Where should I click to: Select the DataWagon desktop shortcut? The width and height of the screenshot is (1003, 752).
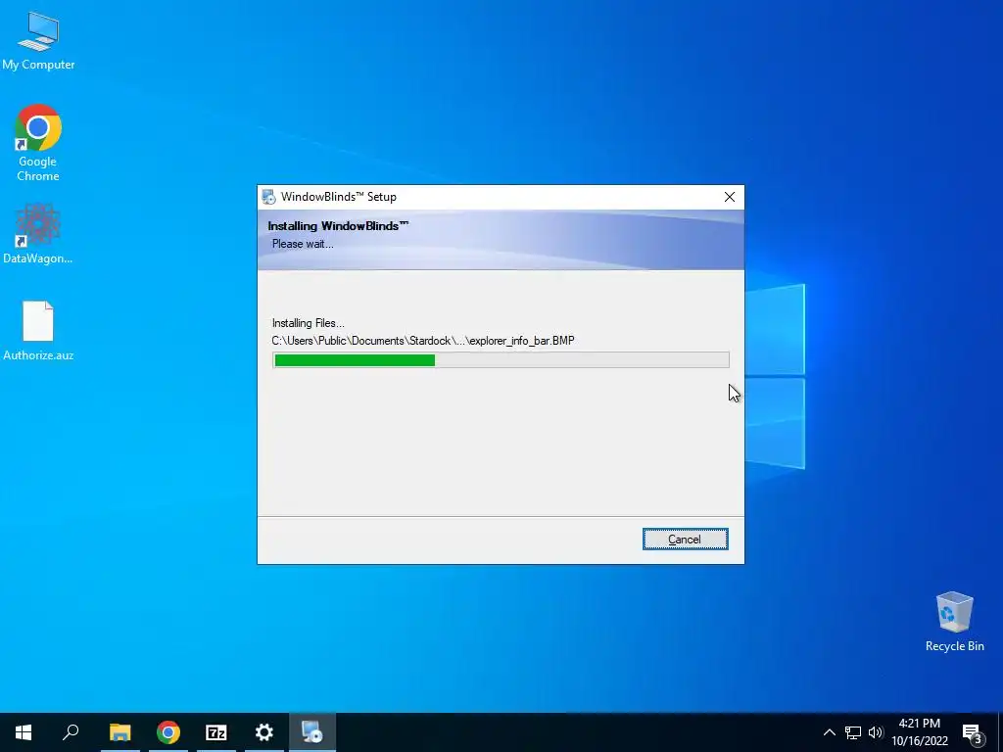38,233
